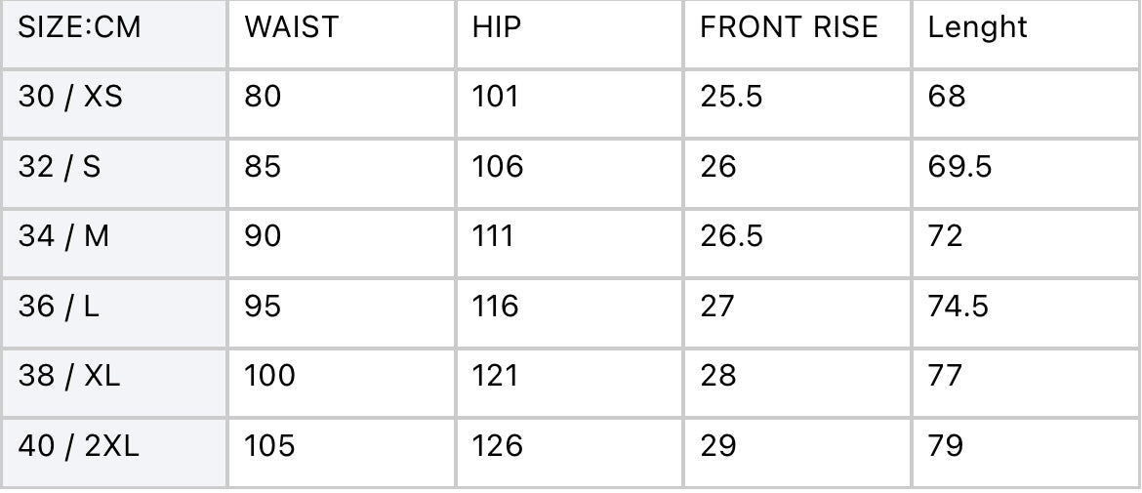Click the waist value 95 cell
This screenshot has height=493, width=1142.
[263, 307]
